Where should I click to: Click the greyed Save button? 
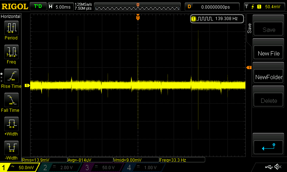pos(268,29)
